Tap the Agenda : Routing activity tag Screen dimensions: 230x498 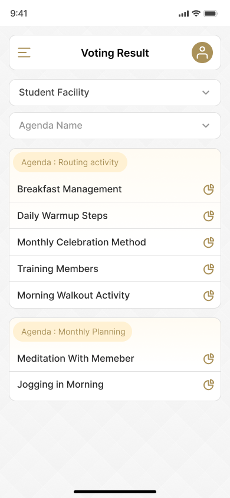tap(70, 162)
